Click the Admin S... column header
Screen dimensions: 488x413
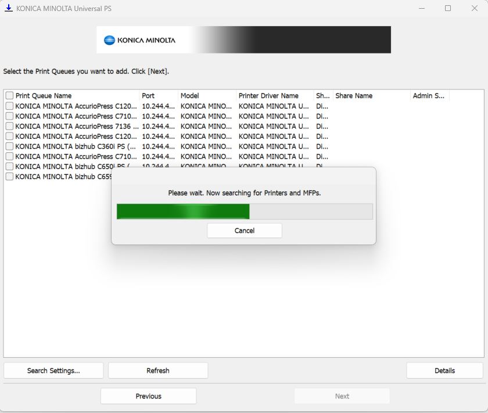429,96
